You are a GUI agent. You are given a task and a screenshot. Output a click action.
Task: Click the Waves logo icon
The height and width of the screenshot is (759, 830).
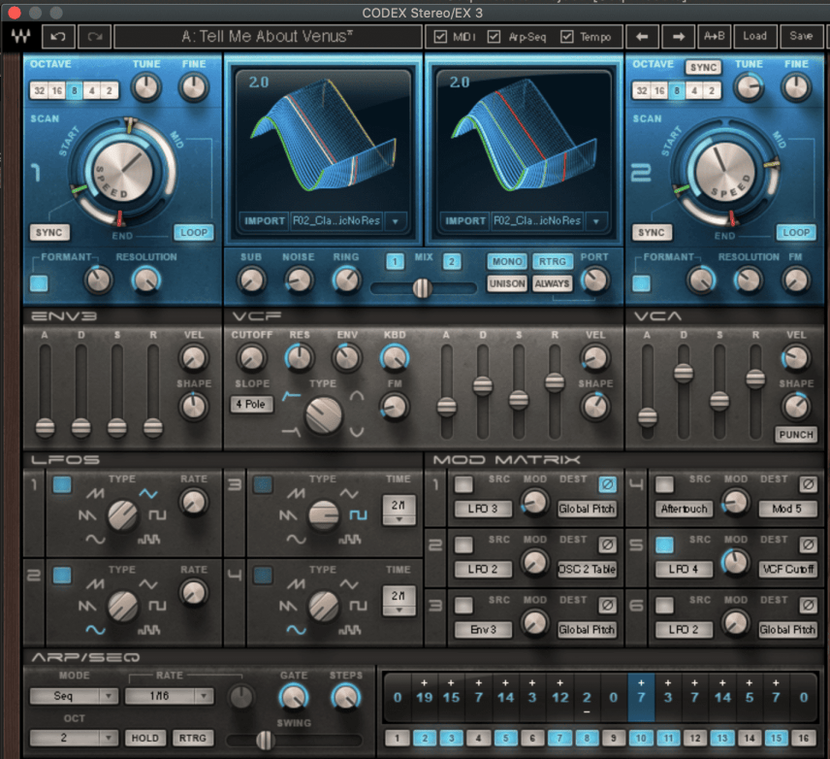pyautogui.click(x=21, y=36)
